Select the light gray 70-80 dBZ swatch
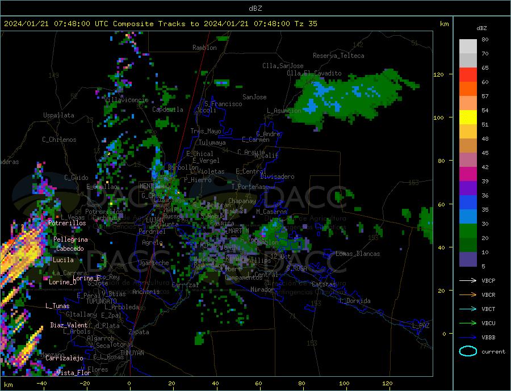Image resolution: width=511 pixels, height=391 pixels. coord(468,47)
